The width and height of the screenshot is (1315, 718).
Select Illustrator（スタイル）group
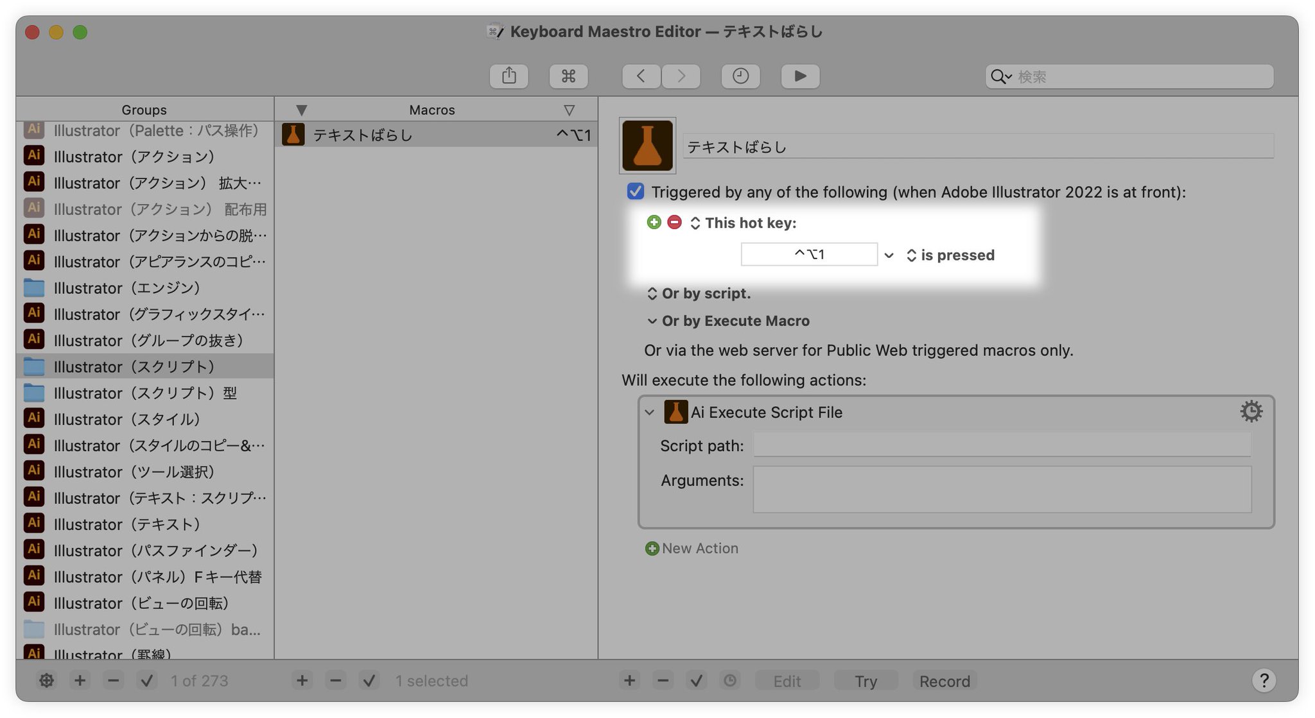click(126, 419)
